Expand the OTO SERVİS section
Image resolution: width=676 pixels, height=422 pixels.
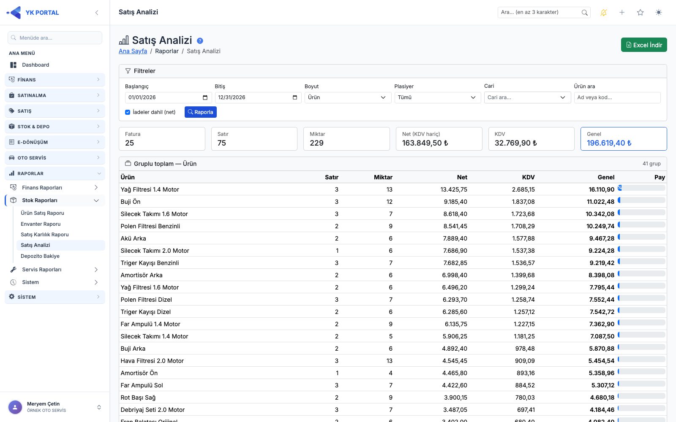55,158
